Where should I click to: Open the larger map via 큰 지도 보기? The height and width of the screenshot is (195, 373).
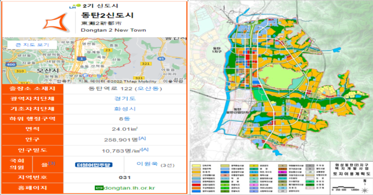click(32, 45)
